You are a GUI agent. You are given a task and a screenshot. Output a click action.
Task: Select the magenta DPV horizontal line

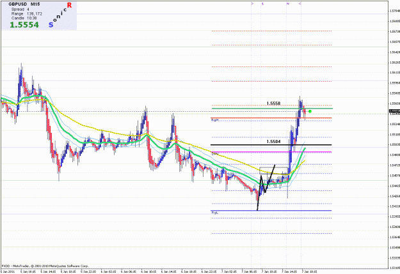(271, 152)
